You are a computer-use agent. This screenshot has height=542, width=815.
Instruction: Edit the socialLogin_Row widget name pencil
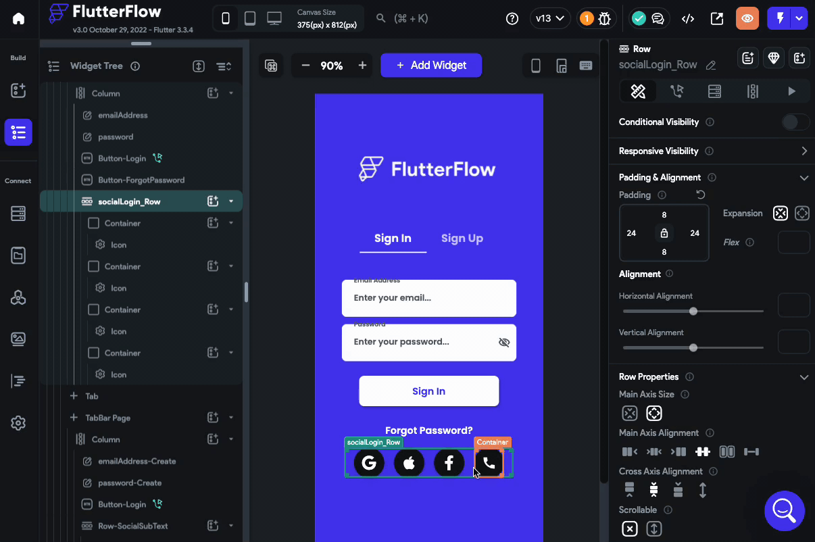pos(711,66)
